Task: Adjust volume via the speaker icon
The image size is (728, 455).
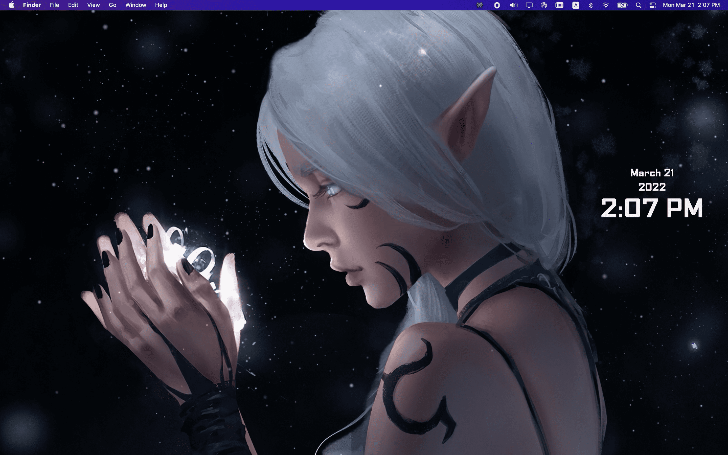Action: 513,5
